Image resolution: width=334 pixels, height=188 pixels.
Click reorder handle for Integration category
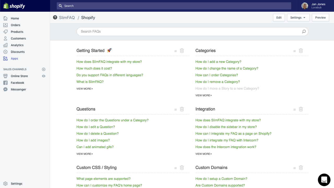[x=295, y=110]
